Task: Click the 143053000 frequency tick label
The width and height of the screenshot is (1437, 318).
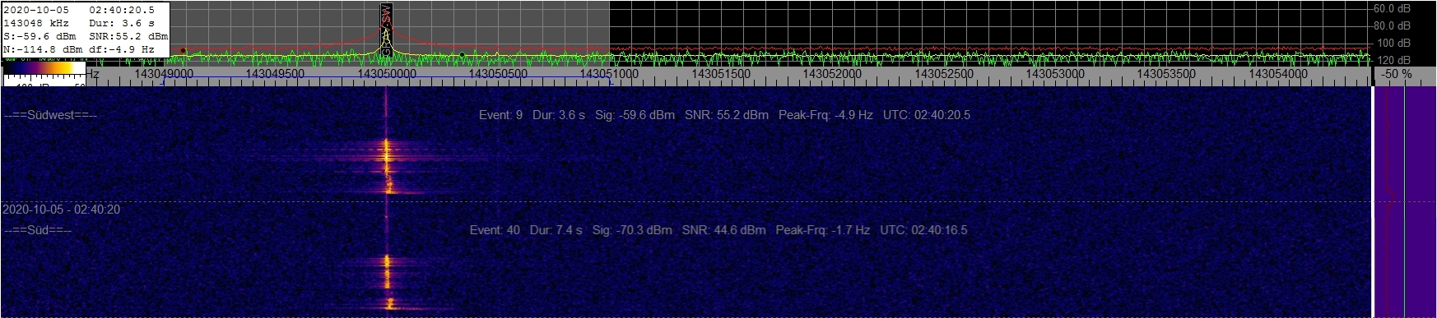Action: pyautogui.click(x=1055, y=74)
